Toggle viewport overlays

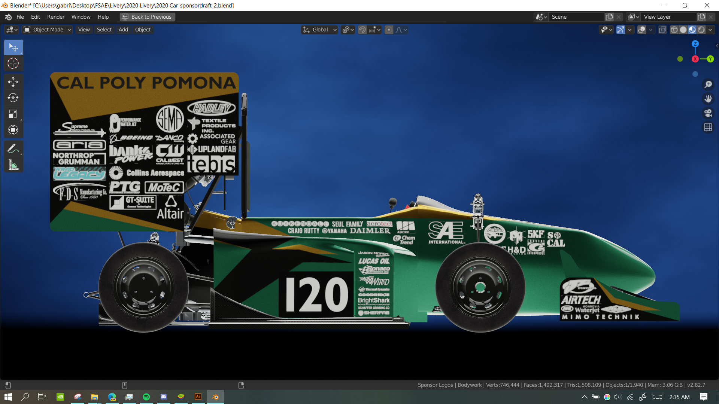click(x=641, y=30)
